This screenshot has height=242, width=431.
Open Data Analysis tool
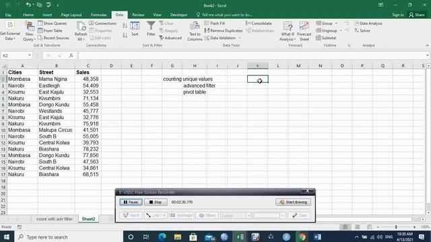point(368,24)
